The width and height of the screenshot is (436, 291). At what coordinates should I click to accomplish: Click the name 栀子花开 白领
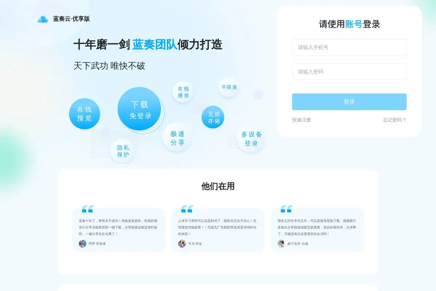(298, 244)
